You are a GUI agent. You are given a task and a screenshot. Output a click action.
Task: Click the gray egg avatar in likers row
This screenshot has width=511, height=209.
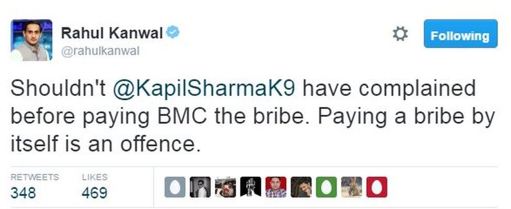point(175,187)
